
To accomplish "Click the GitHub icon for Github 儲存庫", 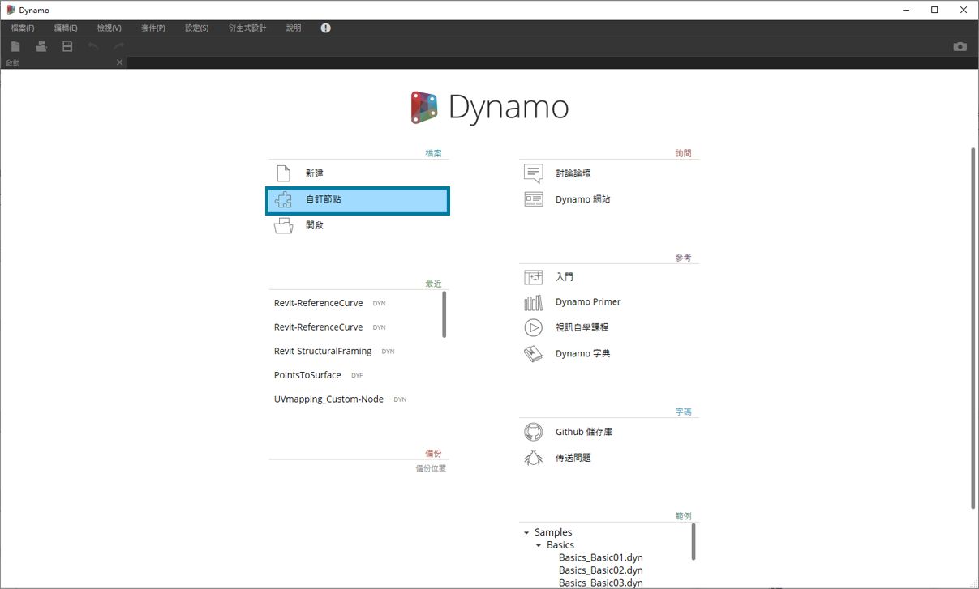I will (x=533, y=432).
